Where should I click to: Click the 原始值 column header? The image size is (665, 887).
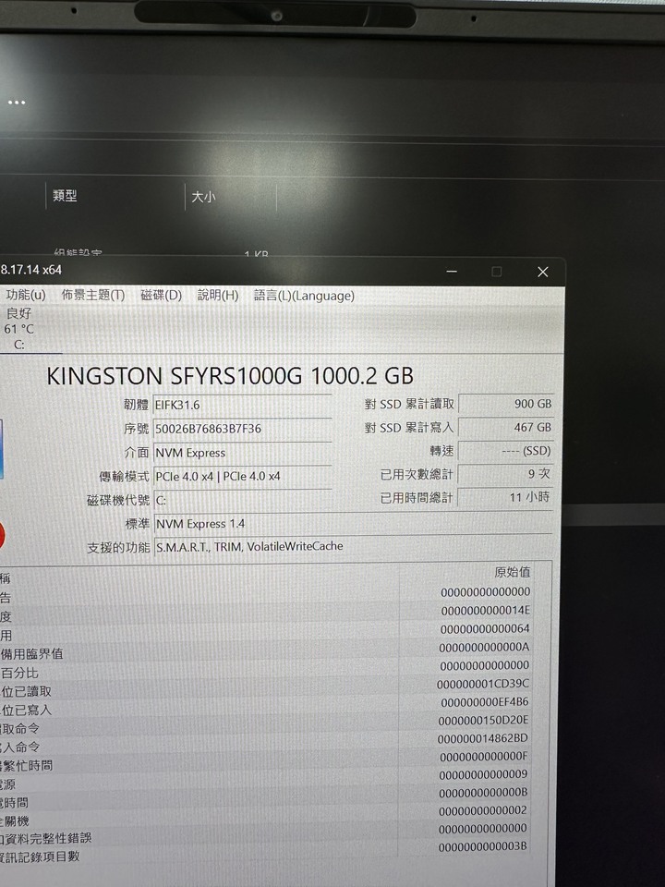coord(513,572)
